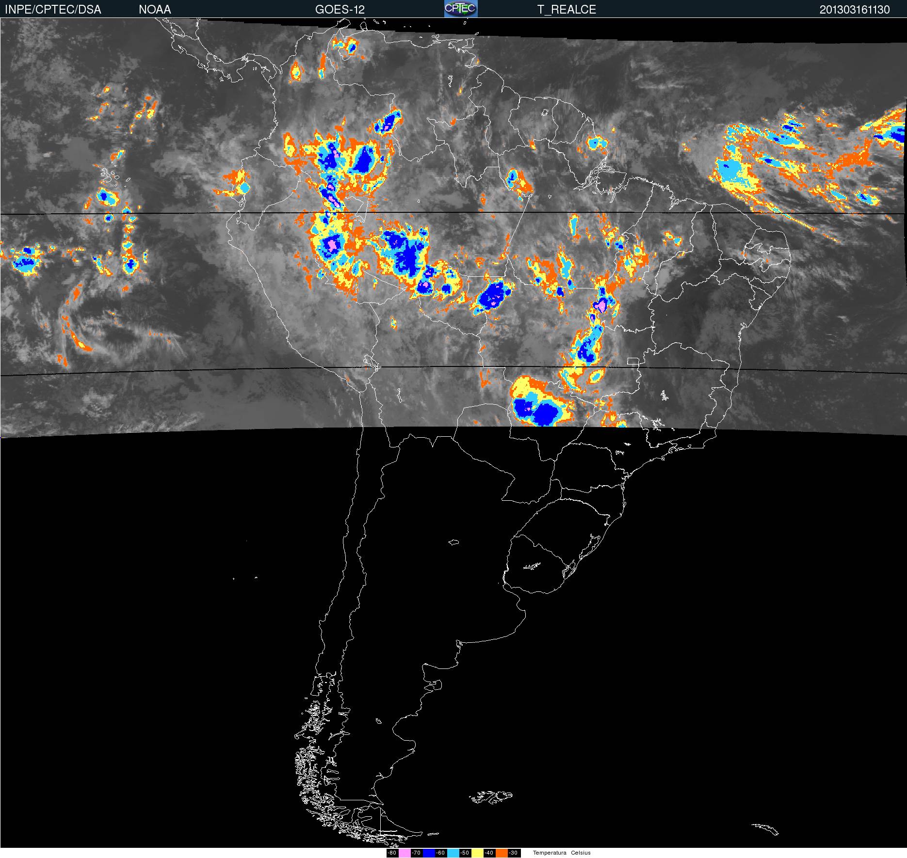The width and height of the screenshot is (907, 858).
Task: Click the pink color swatch in the legend
Action: (x=405, y=853)
